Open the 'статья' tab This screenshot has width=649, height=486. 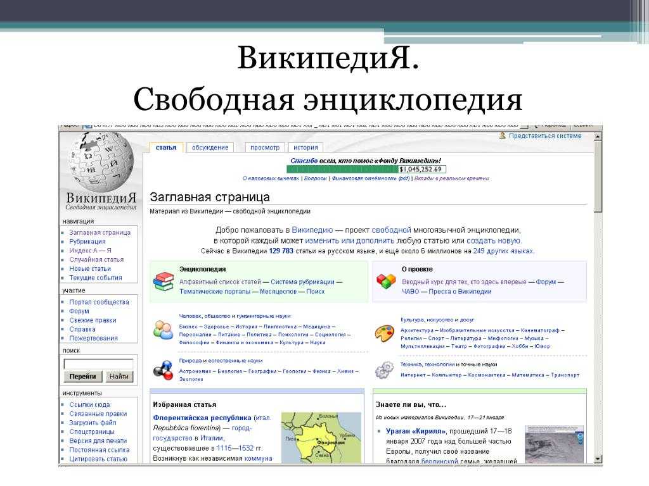(166, 147)
